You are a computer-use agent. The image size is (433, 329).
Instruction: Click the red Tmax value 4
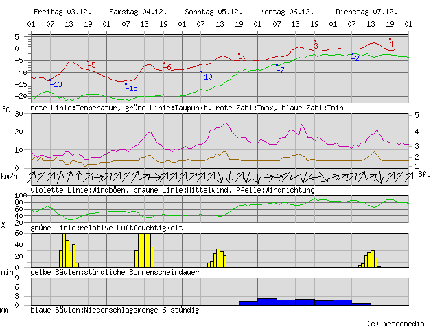[x=391, y=44]
